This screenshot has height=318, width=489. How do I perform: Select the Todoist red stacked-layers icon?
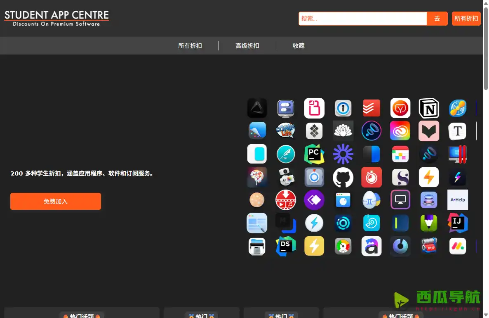[x=371, y=108]
